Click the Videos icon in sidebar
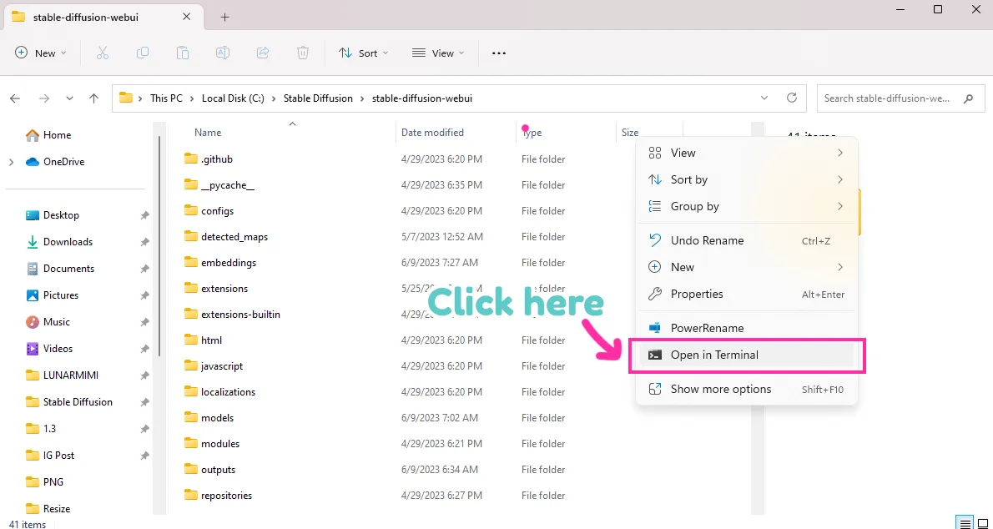The width and height of the screenshot is (993, 529). click(x=33, y=349)
